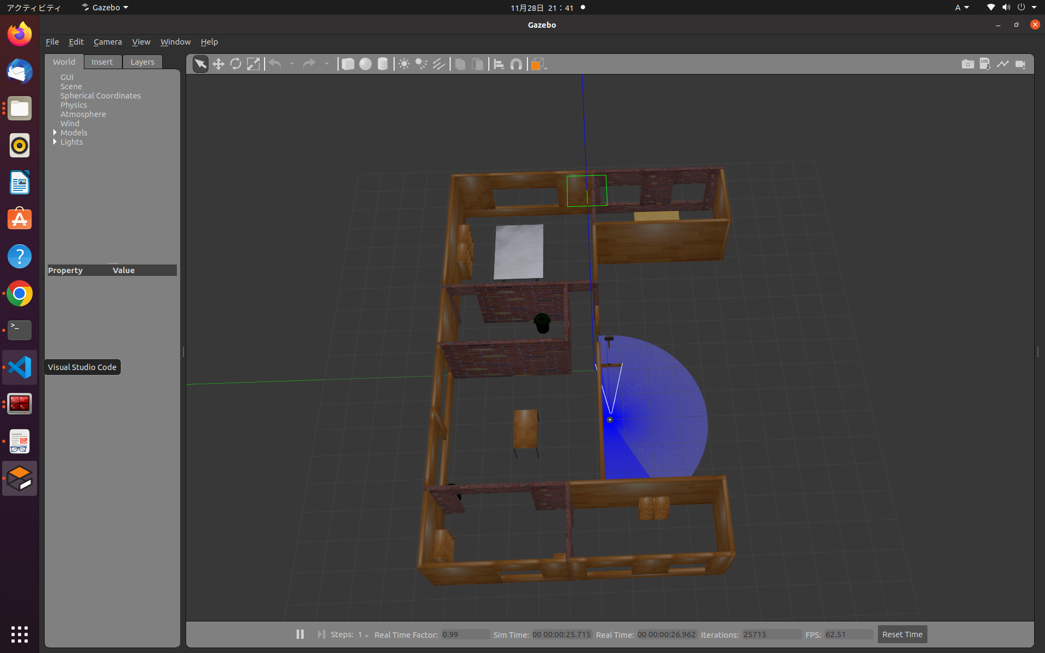Open the Camera menu
The width and height of the screenshot is (1045, 653).
108,42
